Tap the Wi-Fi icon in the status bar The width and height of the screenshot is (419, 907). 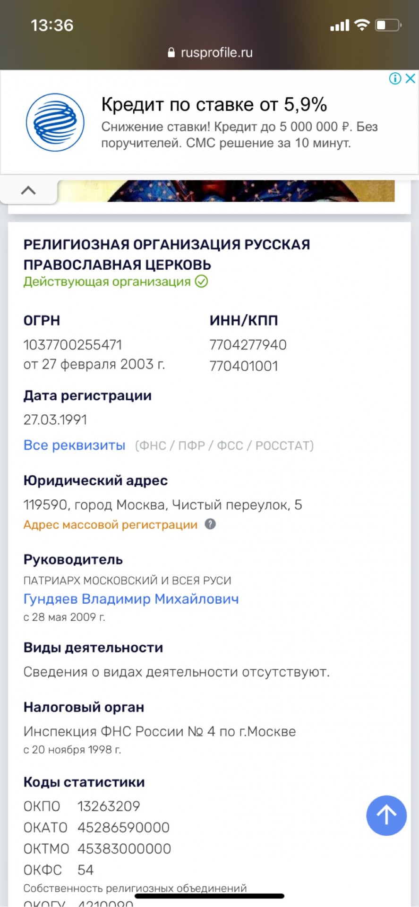coord(361,25)
